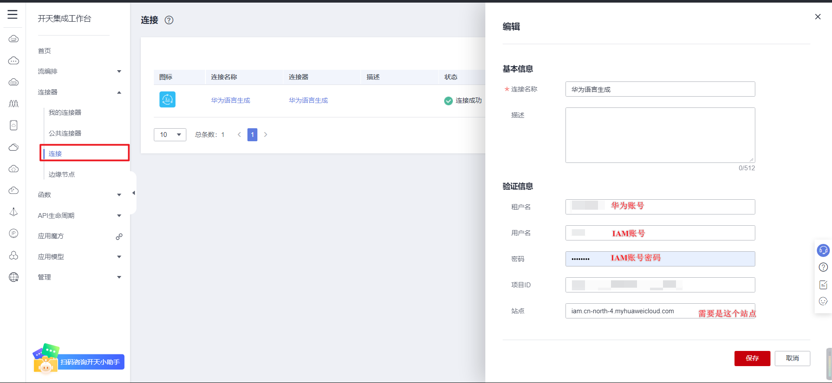Click the smiley face rating icon
The height and width of the screenshot is (383, 832).
point(823,301)
